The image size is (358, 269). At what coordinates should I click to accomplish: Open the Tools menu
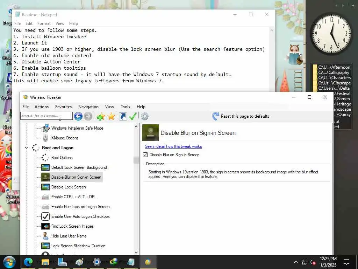pos(125,107)
